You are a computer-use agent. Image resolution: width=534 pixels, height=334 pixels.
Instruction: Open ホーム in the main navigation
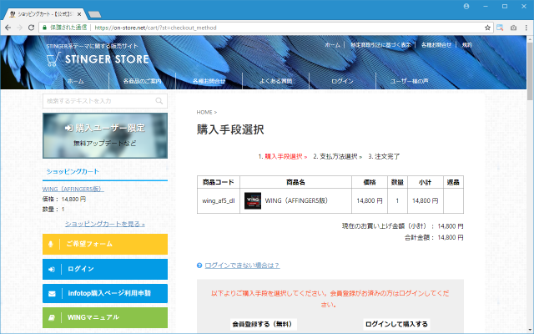click(x=76, y=81)
